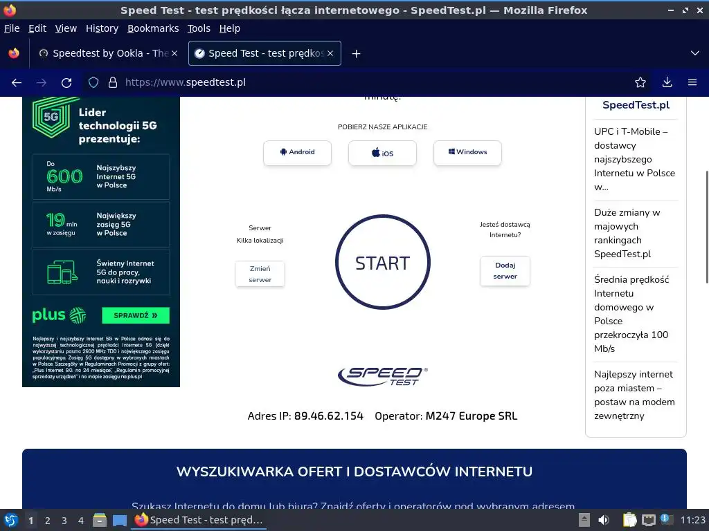Switch to workspace 1
The width and height of the screenshot is (709, 531).
[x=30, y=521]
